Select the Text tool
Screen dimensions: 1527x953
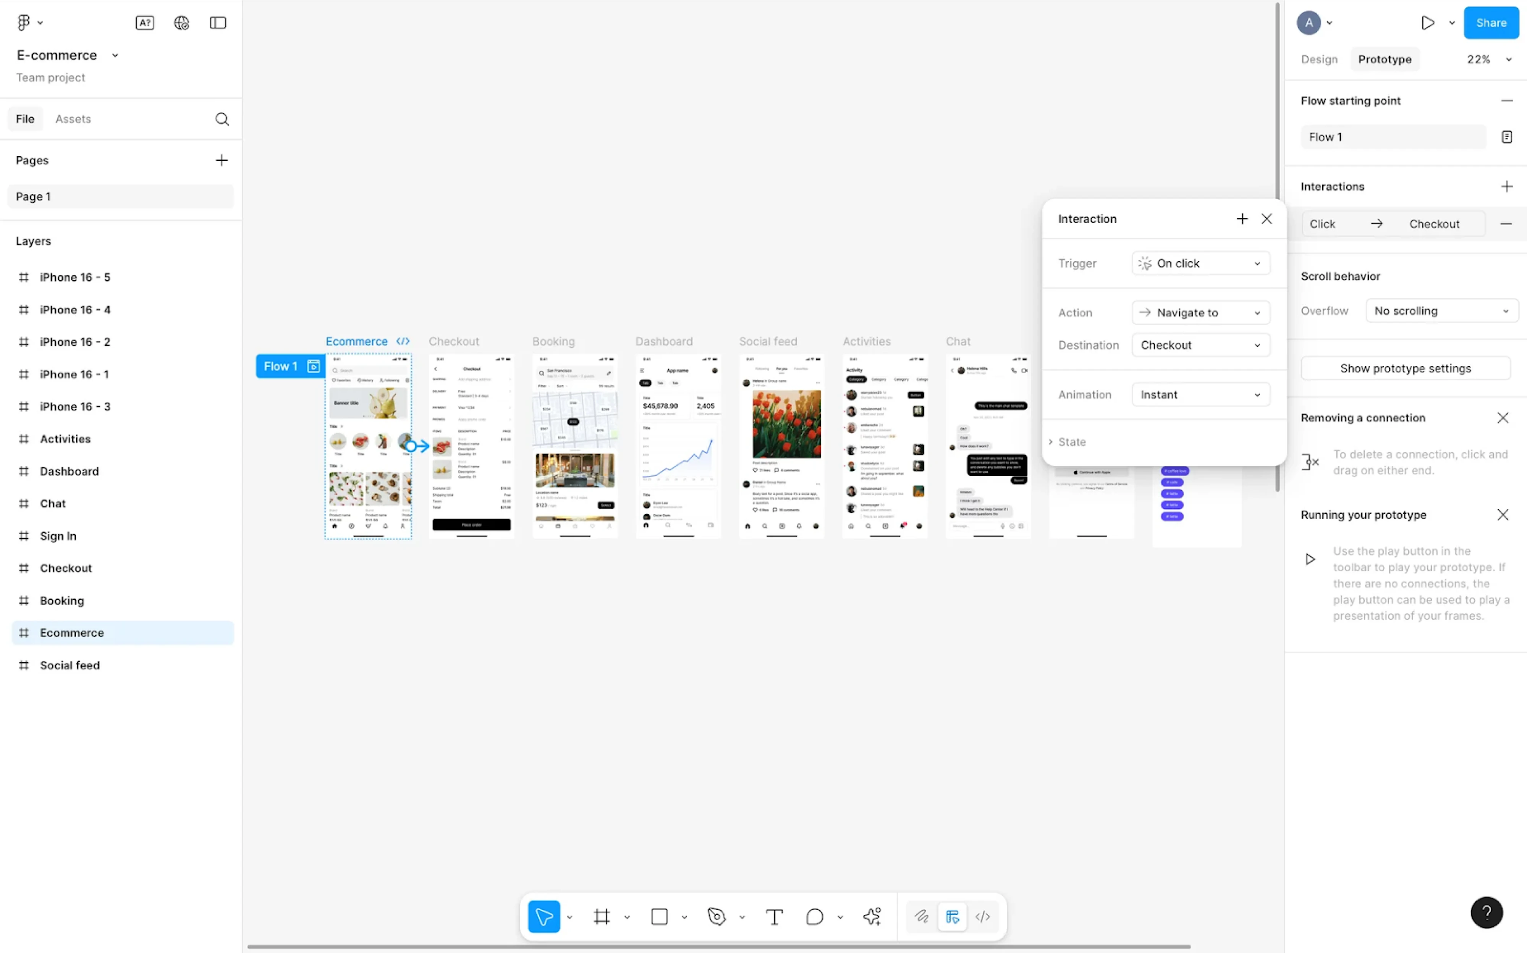(774, 917)
